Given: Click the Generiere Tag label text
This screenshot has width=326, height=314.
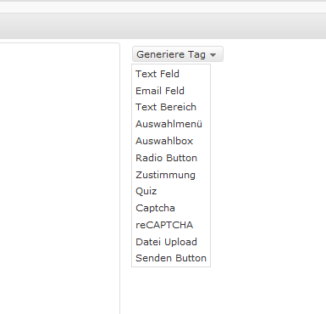Looking at the screenshot, I should pyautogui.click(x=171, y=54).
